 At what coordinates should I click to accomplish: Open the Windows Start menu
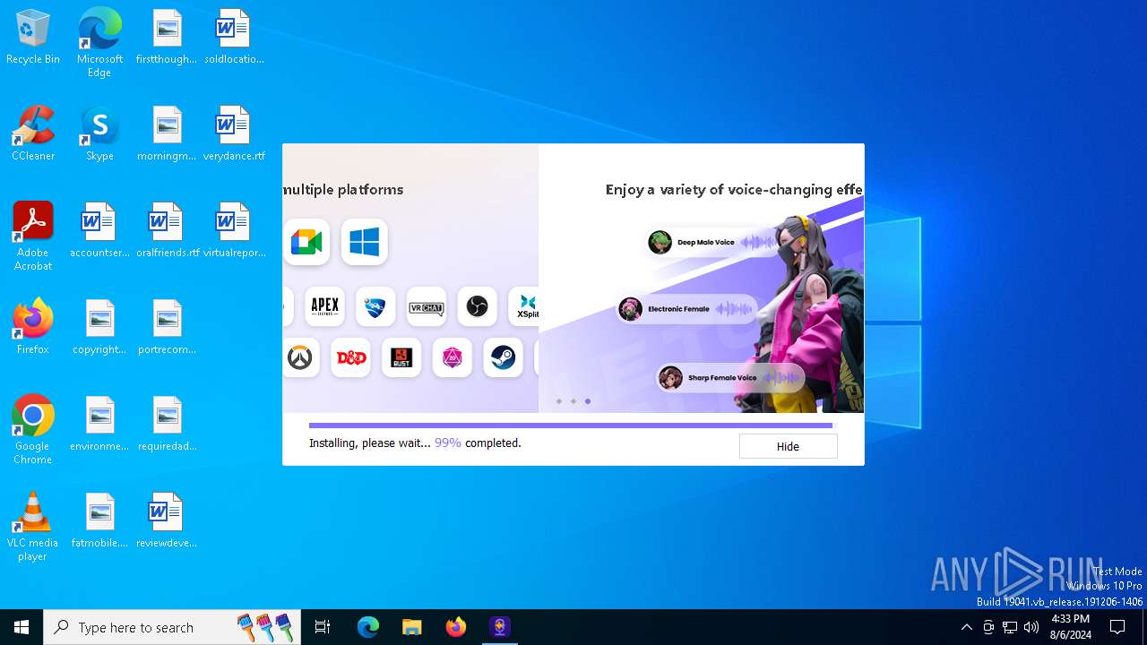click(22, 627)
